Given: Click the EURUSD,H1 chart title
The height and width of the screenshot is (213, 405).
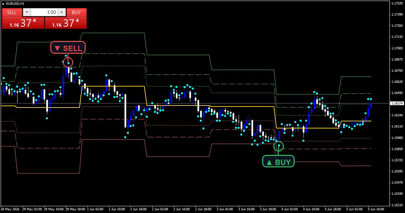Looking at the screenshot, I should click(x=15, y=3).
